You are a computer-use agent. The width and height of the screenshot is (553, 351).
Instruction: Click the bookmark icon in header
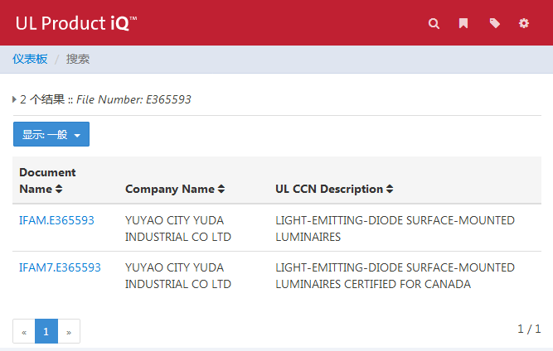tap(463, 23)
